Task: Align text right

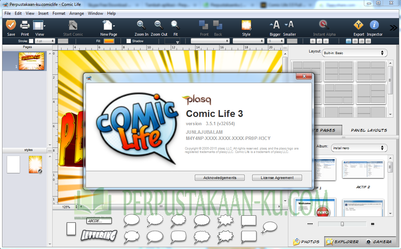Action: [x=361, y=41]
